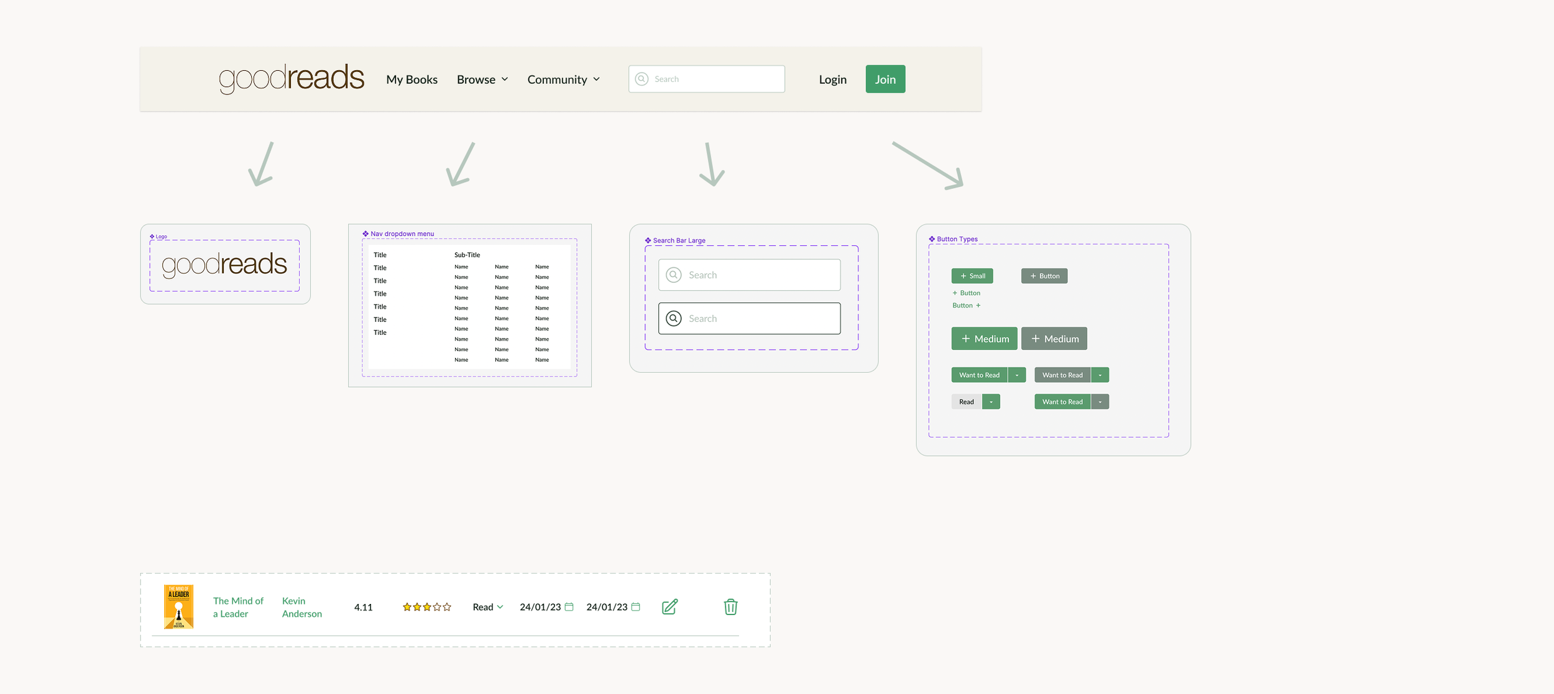The width and height of the screenshot is (1554, 694).
Task: Click the edit pencil icon in book row
Action: [669, 607]
